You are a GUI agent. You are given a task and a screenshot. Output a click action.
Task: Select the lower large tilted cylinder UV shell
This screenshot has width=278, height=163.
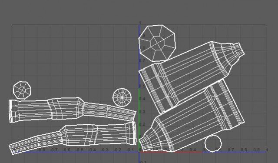(x=192, y=116)
